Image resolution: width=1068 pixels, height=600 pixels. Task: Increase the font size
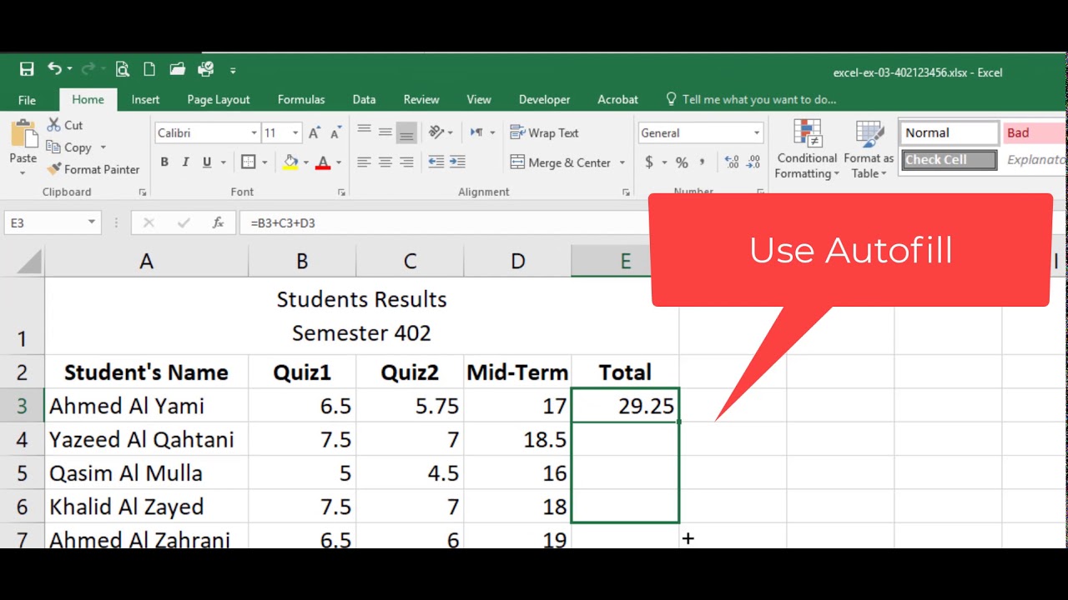click(x=314, y=132)
